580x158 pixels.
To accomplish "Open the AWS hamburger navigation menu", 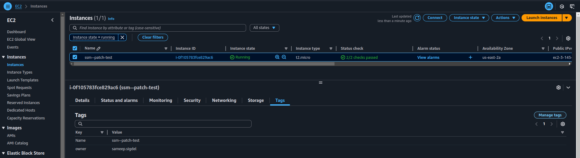I will (x=8, y=6).
